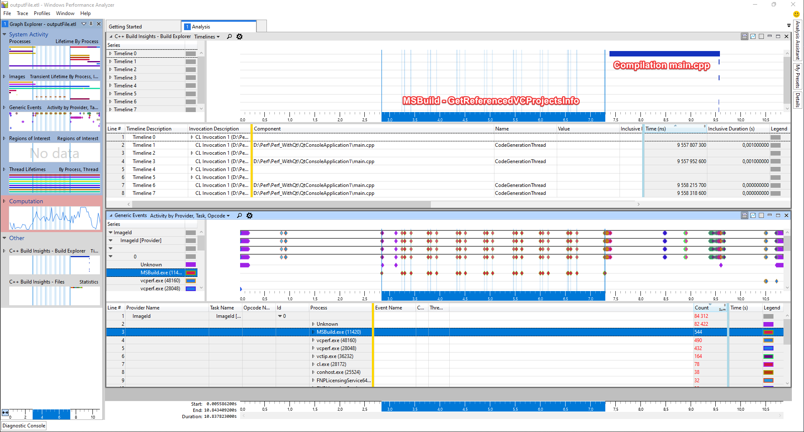804x432 pixels.
Task: Close the Generic Events panel
Action: pos(786,215)
